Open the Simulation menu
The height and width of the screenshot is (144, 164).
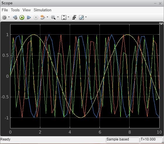(43, 10)
